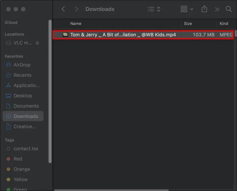Click the Favorites section heading

pos(14,56)
